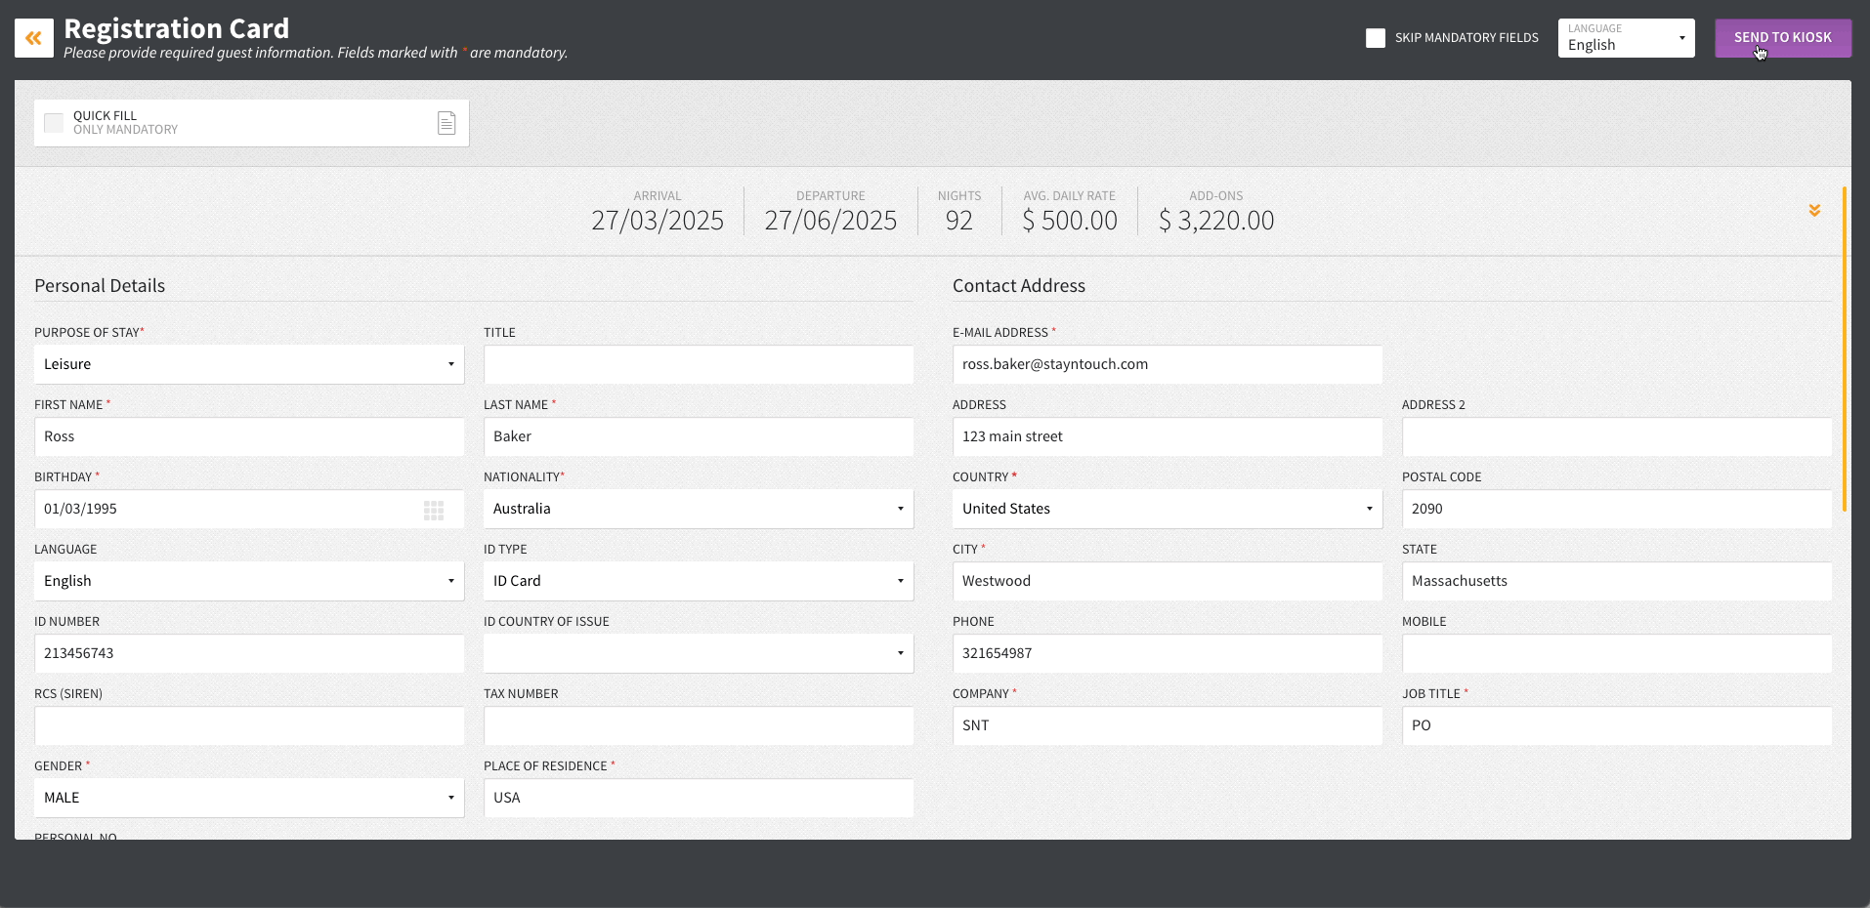
Task: Click the Phone field 321654987
Action: point(1168,653)
